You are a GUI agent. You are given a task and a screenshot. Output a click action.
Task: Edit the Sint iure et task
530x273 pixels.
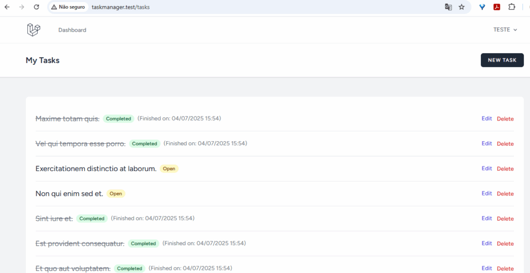click(x=487, y=219)
